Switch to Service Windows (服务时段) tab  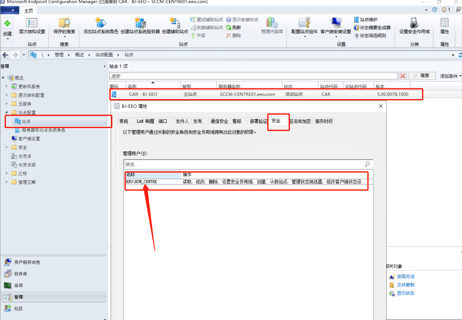pos(324,121)
